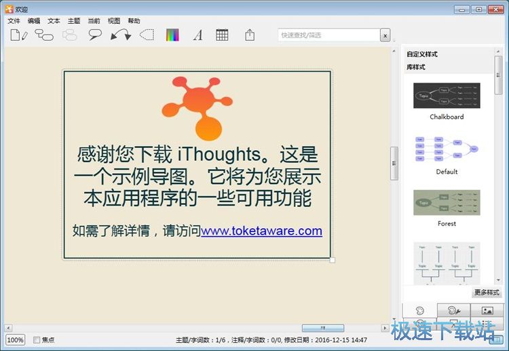Open the 100% zoom level box
This screenshot has width=509, height=351.
15,339
